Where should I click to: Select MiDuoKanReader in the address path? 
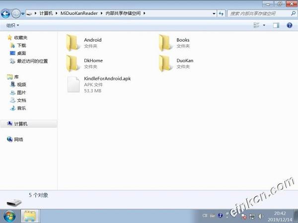click(79, 13)
